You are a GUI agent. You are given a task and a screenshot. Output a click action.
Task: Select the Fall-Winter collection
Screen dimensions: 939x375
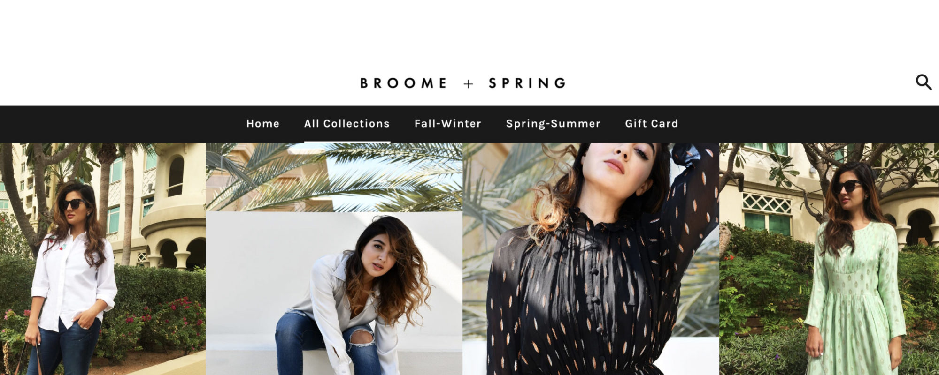[x=448, y=123]
